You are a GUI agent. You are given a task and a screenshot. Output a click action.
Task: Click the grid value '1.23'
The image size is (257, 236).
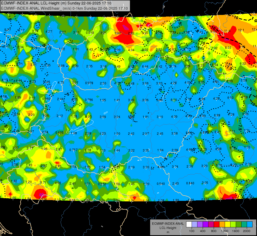(103, 134)
